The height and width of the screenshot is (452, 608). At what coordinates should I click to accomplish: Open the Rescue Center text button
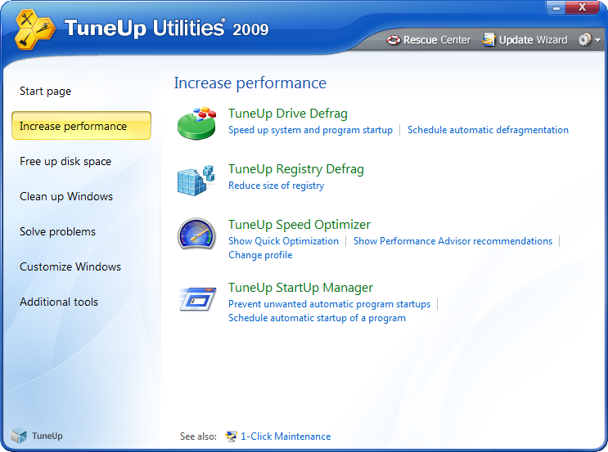click(437, 40)
